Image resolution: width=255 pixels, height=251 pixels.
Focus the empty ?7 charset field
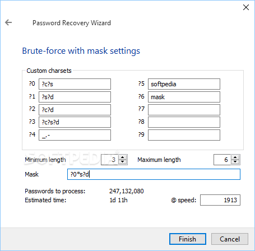click(x=184, y=110)
